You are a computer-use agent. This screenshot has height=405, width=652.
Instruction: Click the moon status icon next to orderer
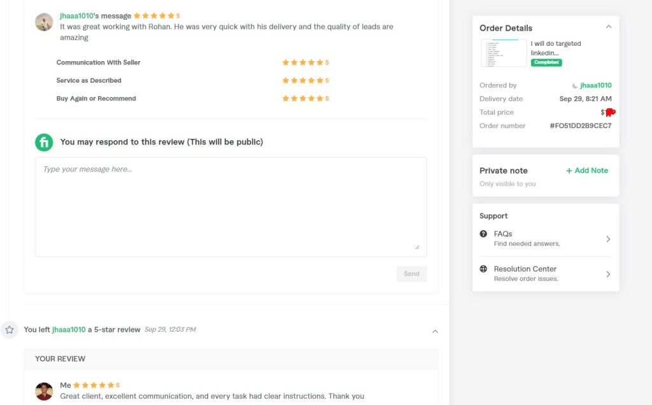575,86
